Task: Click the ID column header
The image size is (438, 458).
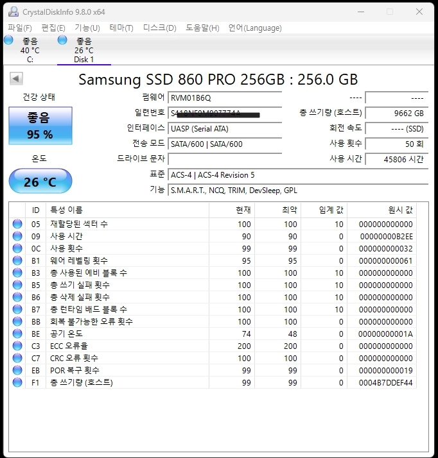Action: click(x=36, y=210)
